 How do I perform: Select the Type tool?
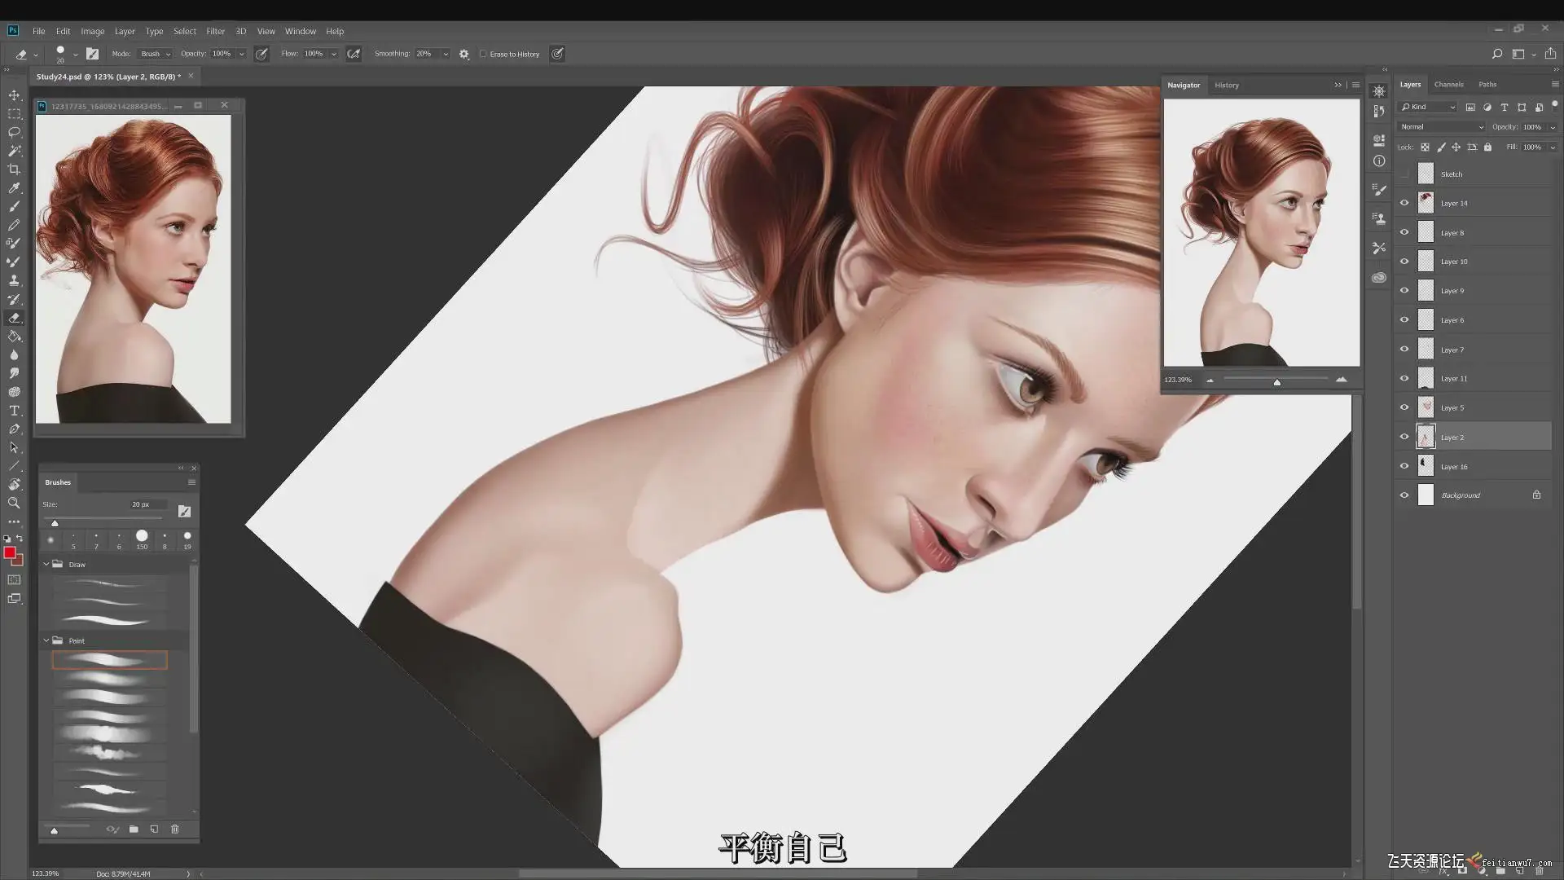click(14, 411)
